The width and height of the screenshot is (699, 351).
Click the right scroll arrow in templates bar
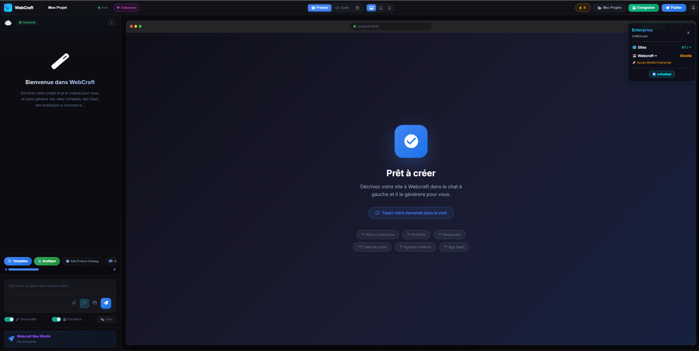point(114,269)
